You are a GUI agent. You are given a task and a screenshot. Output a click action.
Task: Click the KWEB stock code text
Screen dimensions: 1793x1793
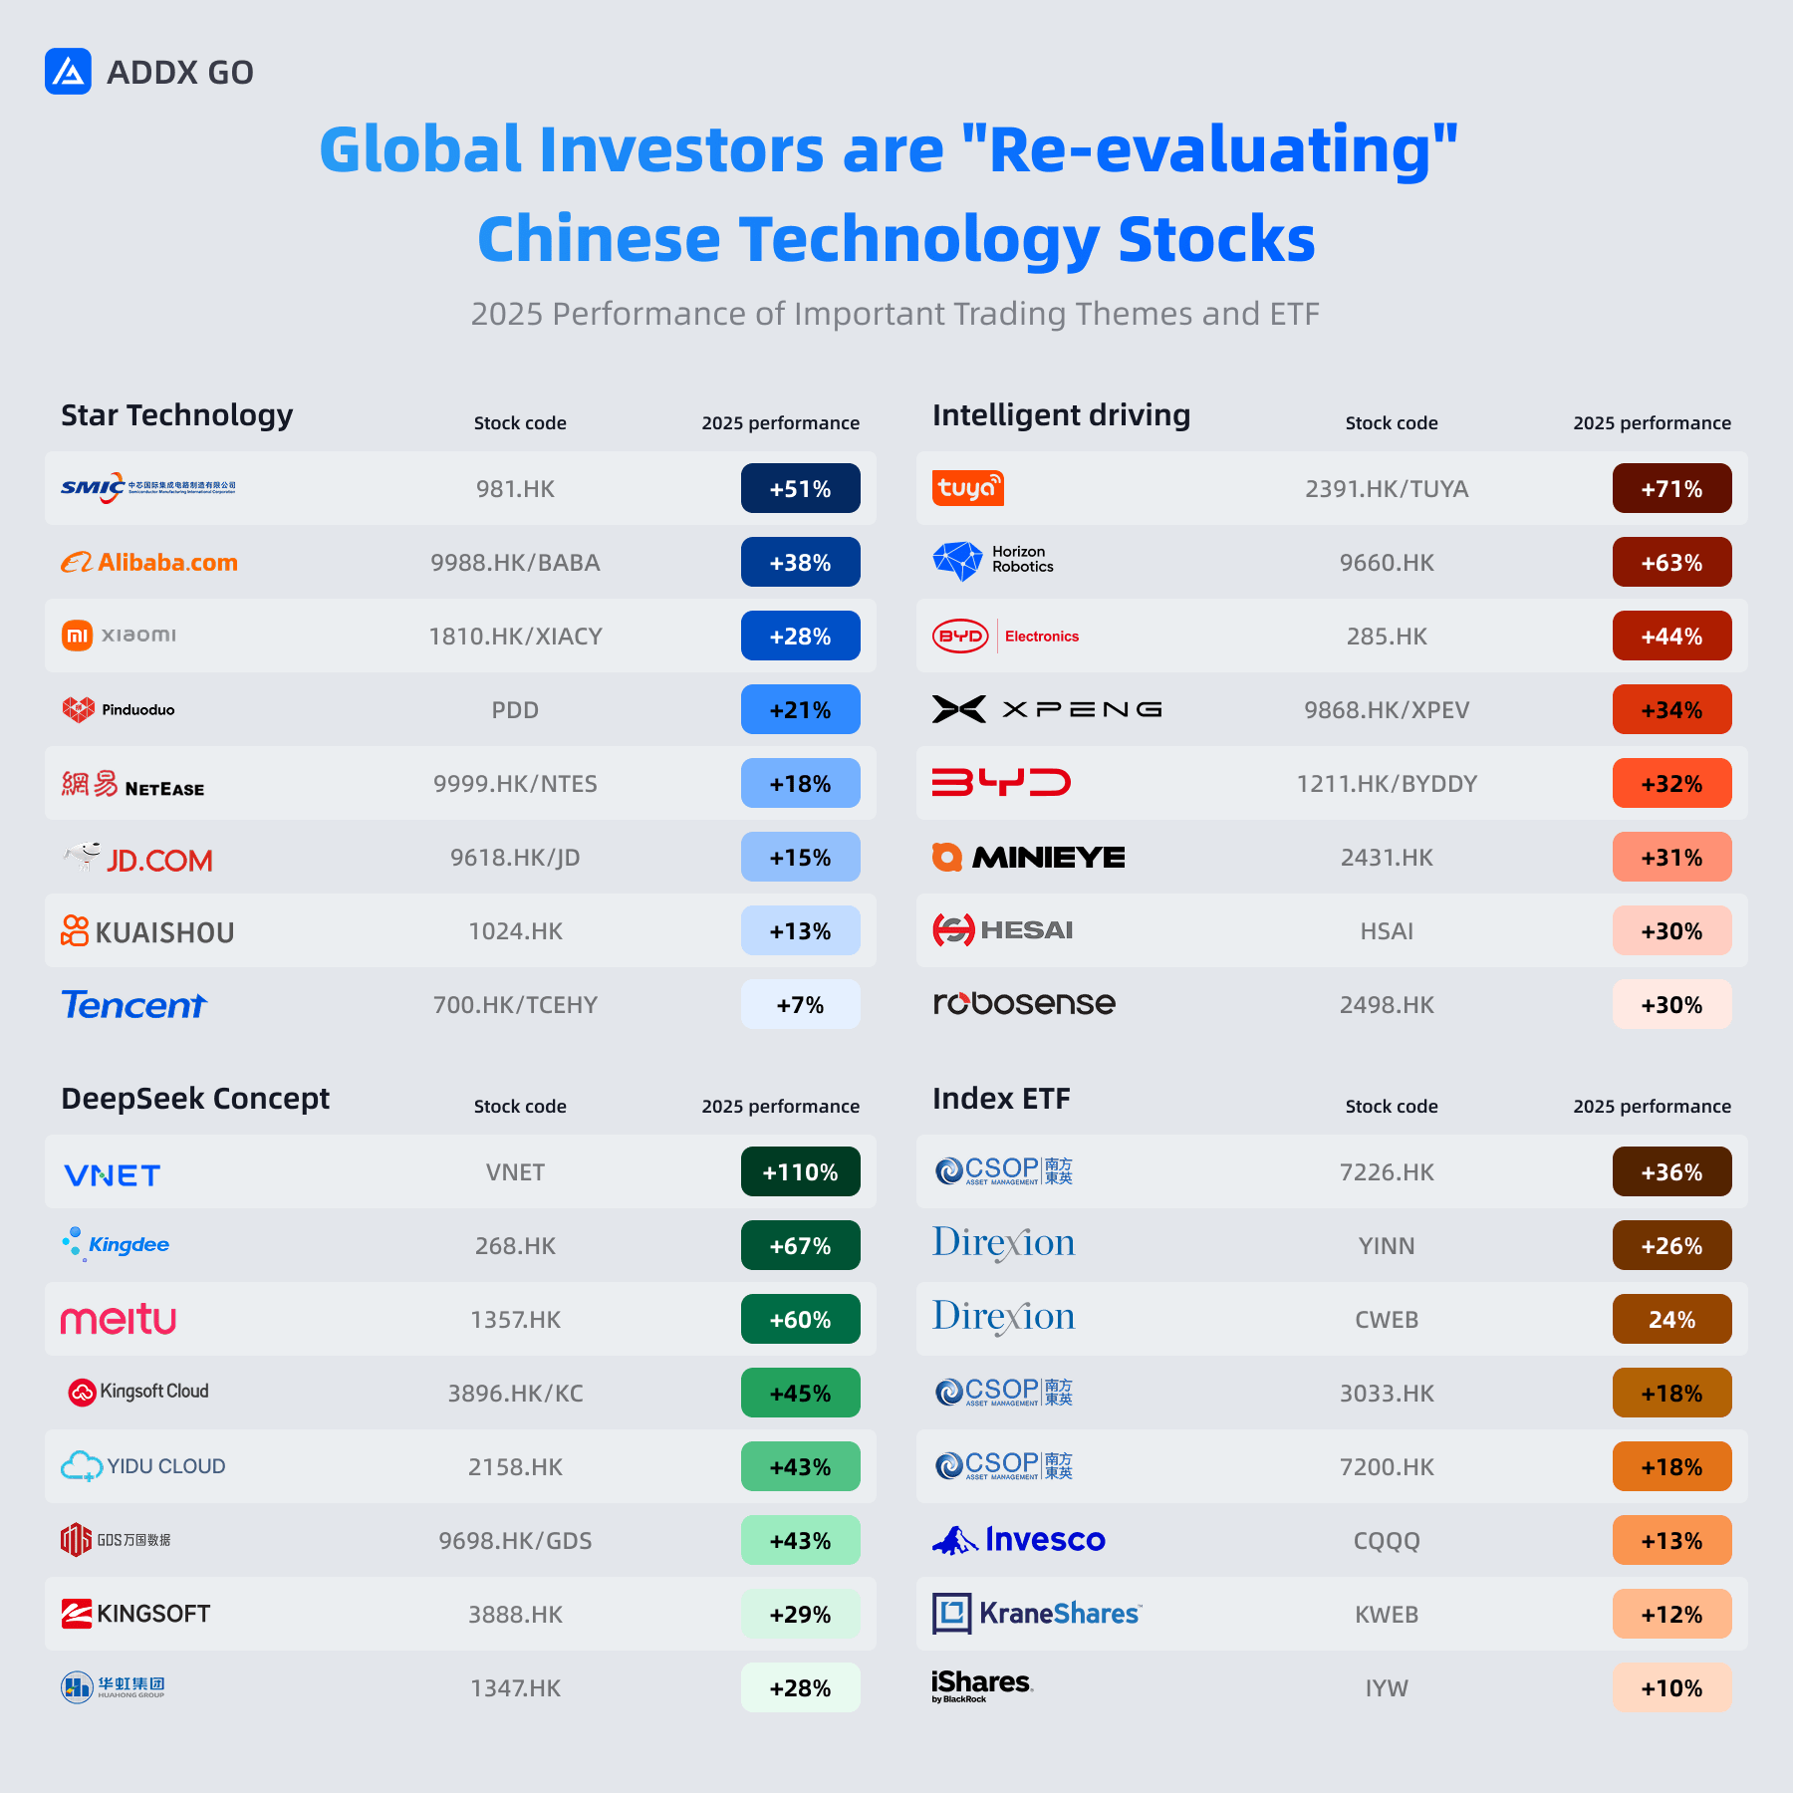point(1387,1615)
